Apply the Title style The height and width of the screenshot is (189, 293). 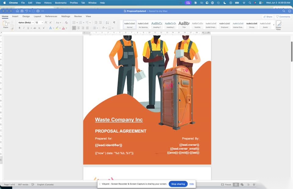point(184,25)
